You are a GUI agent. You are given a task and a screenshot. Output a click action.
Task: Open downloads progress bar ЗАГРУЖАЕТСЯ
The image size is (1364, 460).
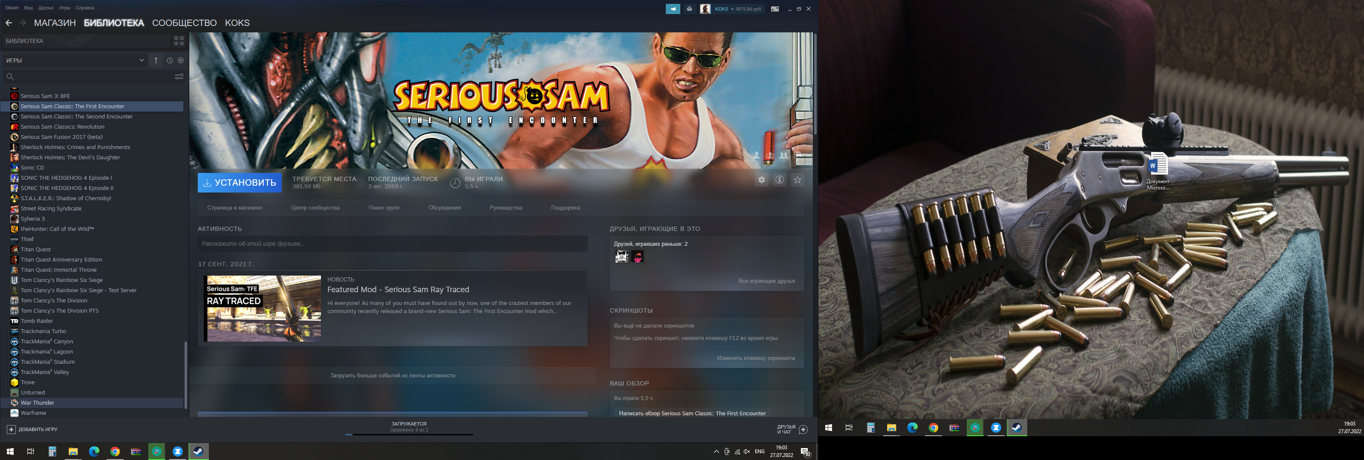(x=409, y=428)
